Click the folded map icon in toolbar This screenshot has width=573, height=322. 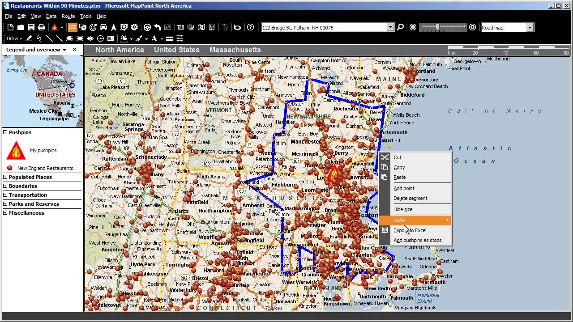[x=201, y=27]
